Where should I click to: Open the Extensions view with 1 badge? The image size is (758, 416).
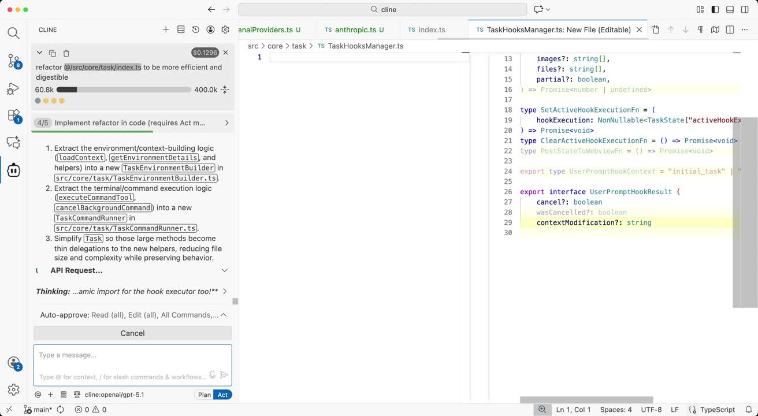13,116
